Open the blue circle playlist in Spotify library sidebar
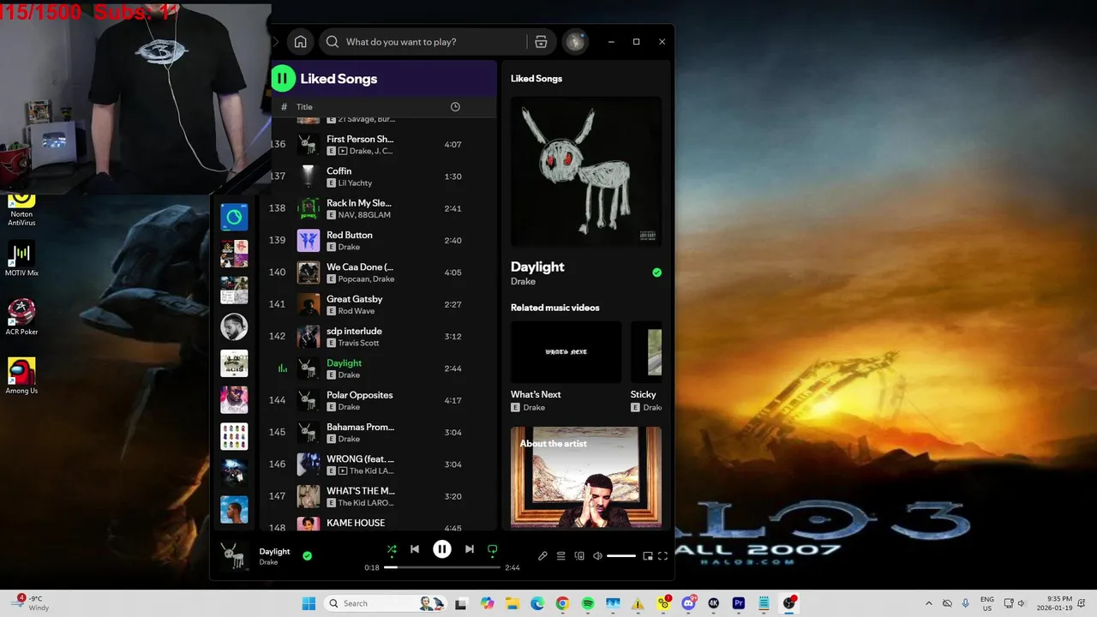The image size is (1097, 617). [234, 217]
